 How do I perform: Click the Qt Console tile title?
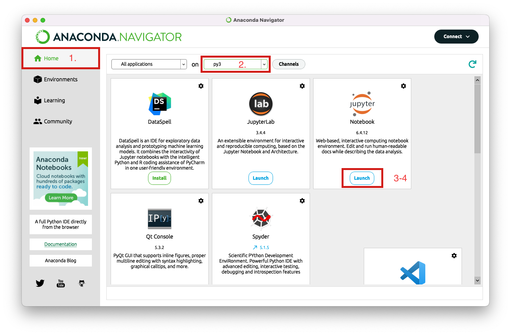tap(160, 237)
